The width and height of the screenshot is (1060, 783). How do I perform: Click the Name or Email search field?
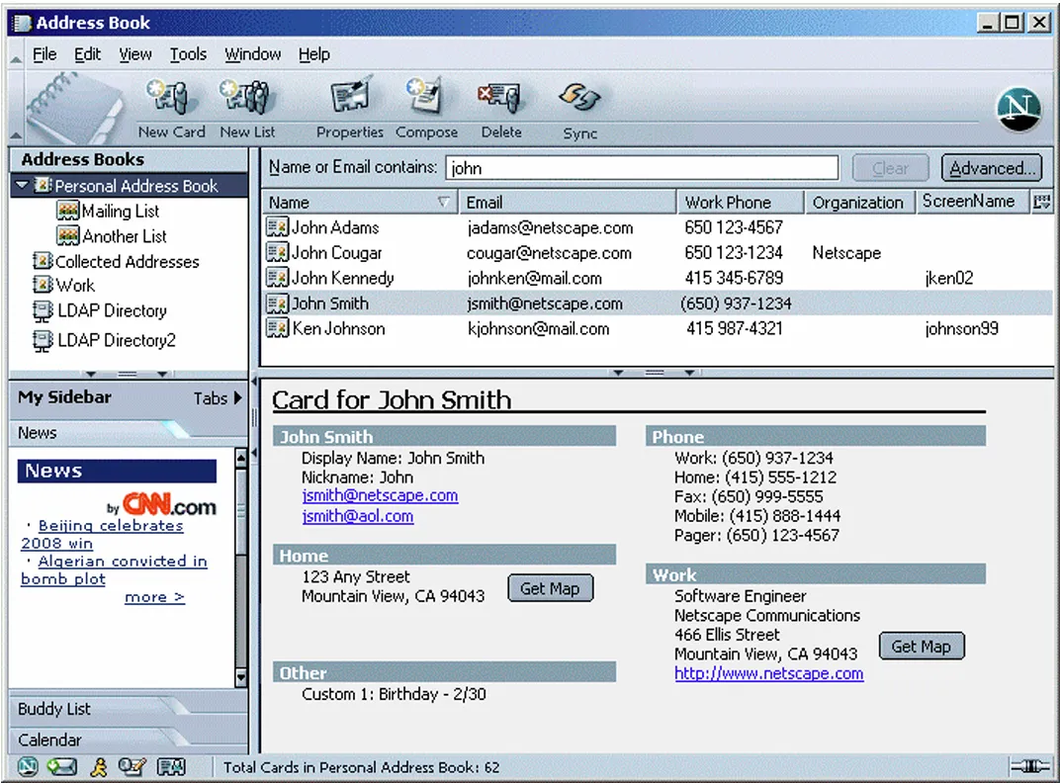(641, 167)
